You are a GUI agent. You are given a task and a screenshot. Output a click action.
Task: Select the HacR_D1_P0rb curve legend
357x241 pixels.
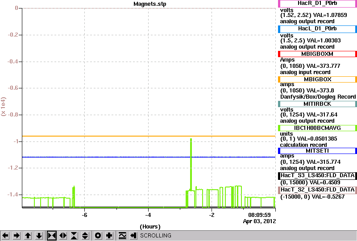(x=317, y=4)
